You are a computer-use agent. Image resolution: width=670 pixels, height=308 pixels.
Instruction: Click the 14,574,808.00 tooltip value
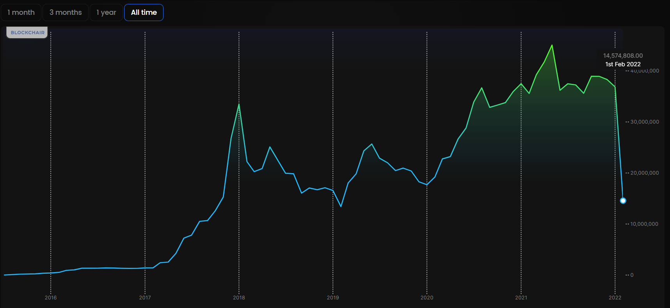(623, 56)
